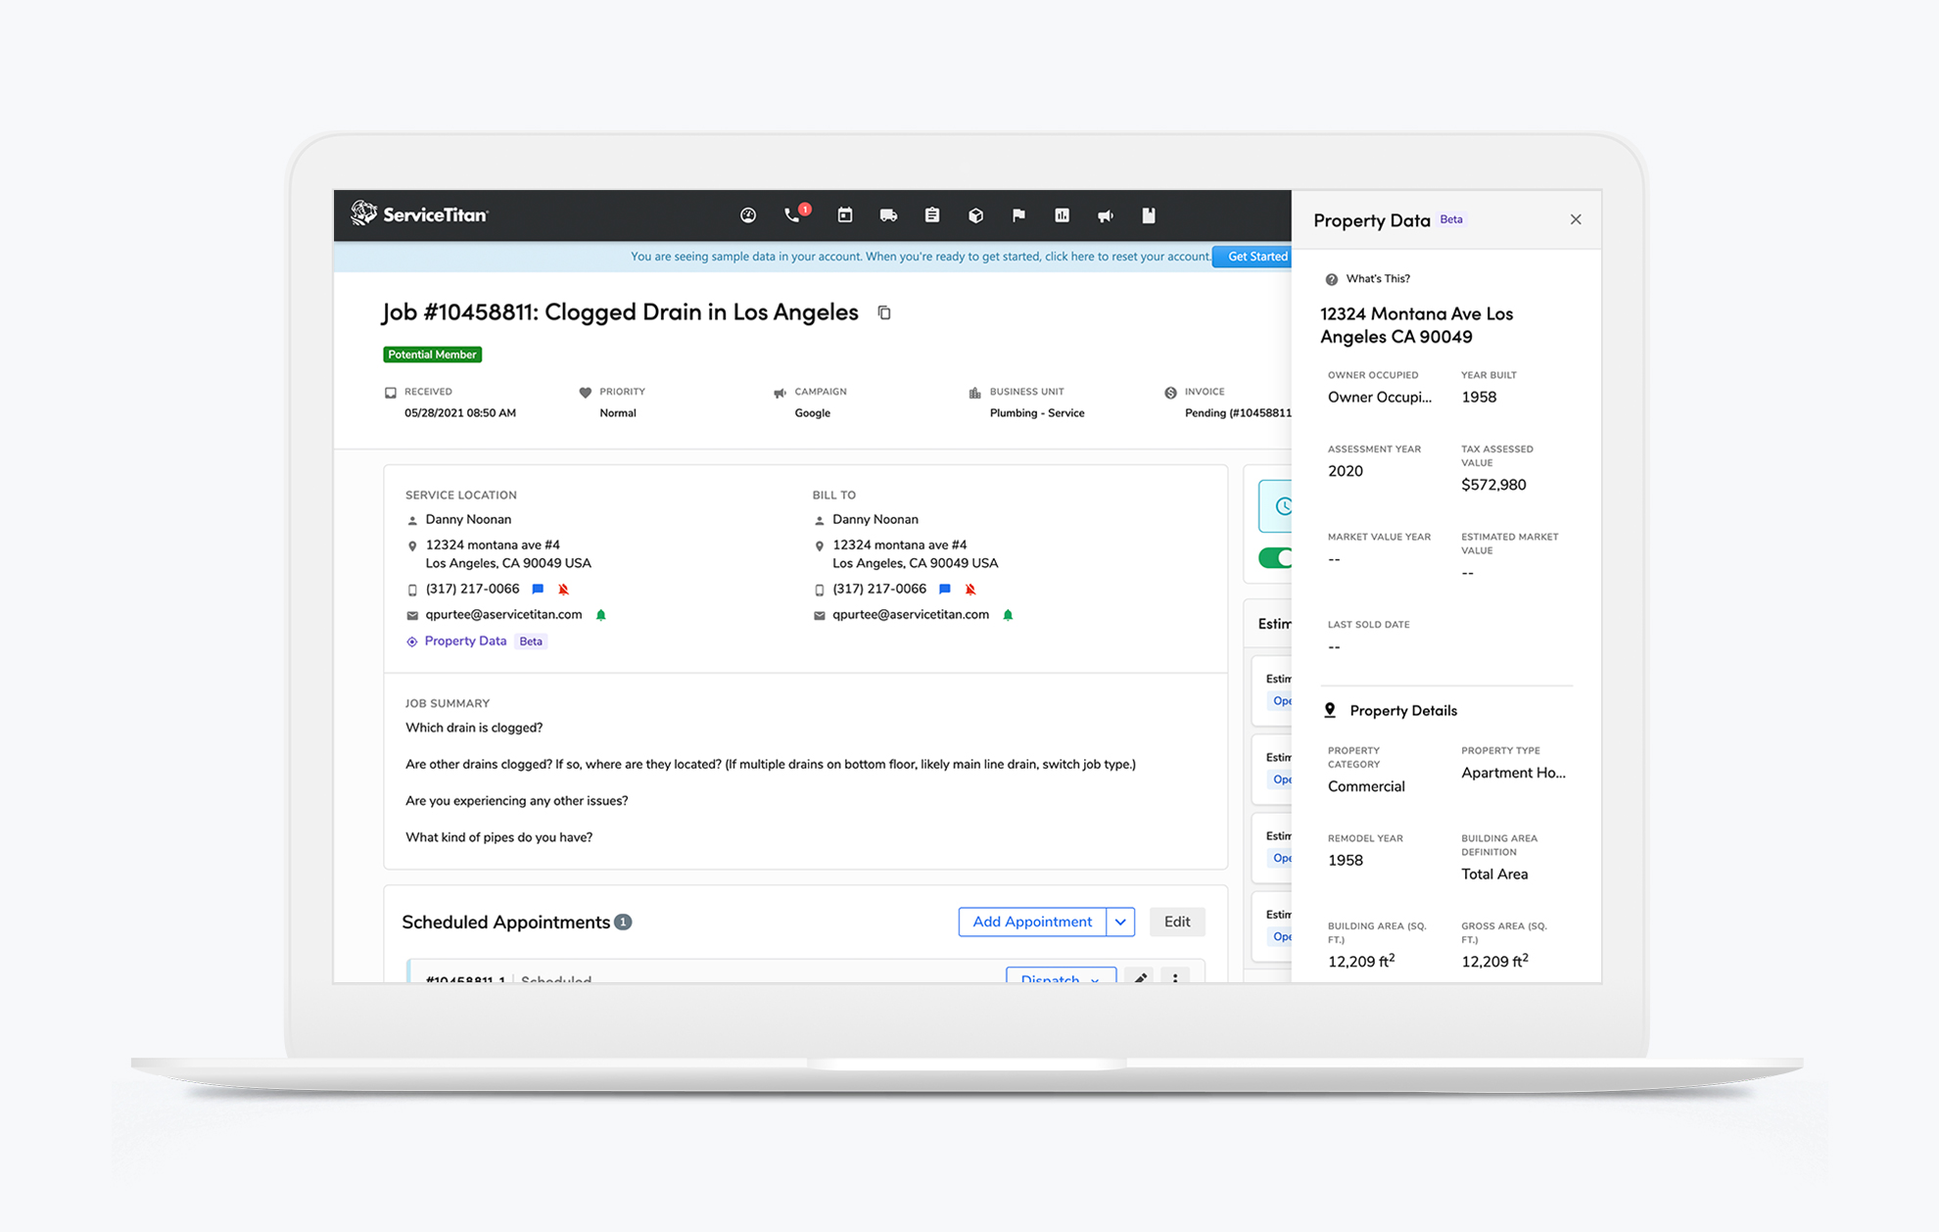The image size is (1939, 1232).
Task: Open the Schedule calendar icon
Action: 845,214
